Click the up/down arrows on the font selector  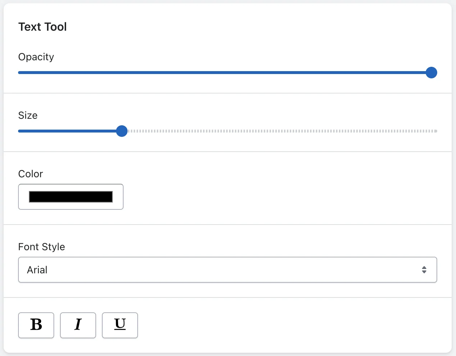424,270
